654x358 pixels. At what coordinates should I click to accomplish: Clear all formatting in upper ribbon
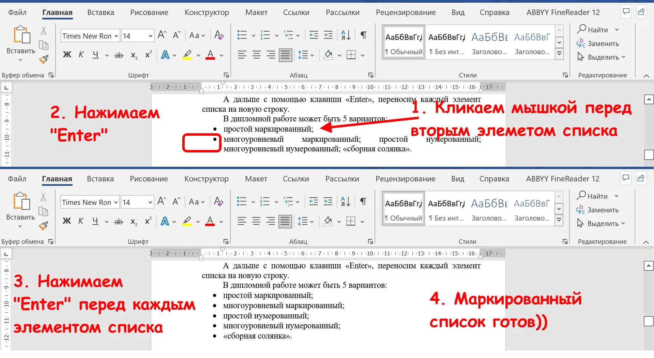[219, 35]
